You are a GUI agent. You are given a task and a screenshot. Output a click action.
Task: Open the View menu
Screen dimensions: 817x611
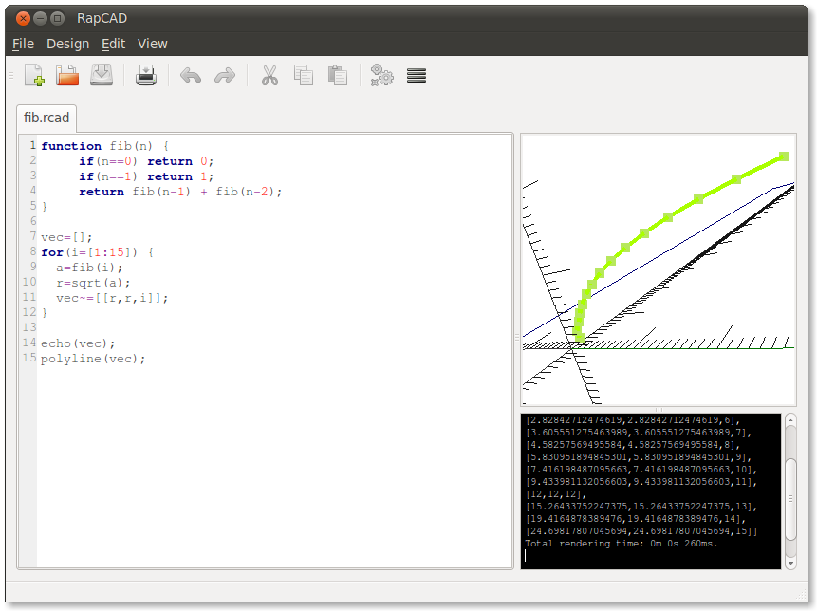tap(152, 44)
